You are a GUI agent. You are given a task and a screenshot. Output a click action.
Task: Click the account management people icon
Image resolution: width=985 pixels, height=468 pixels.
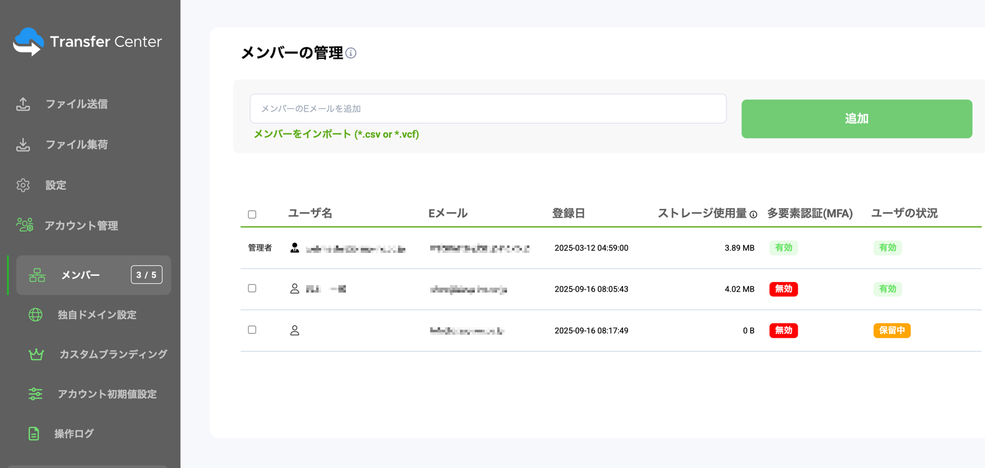coord(25,225)
